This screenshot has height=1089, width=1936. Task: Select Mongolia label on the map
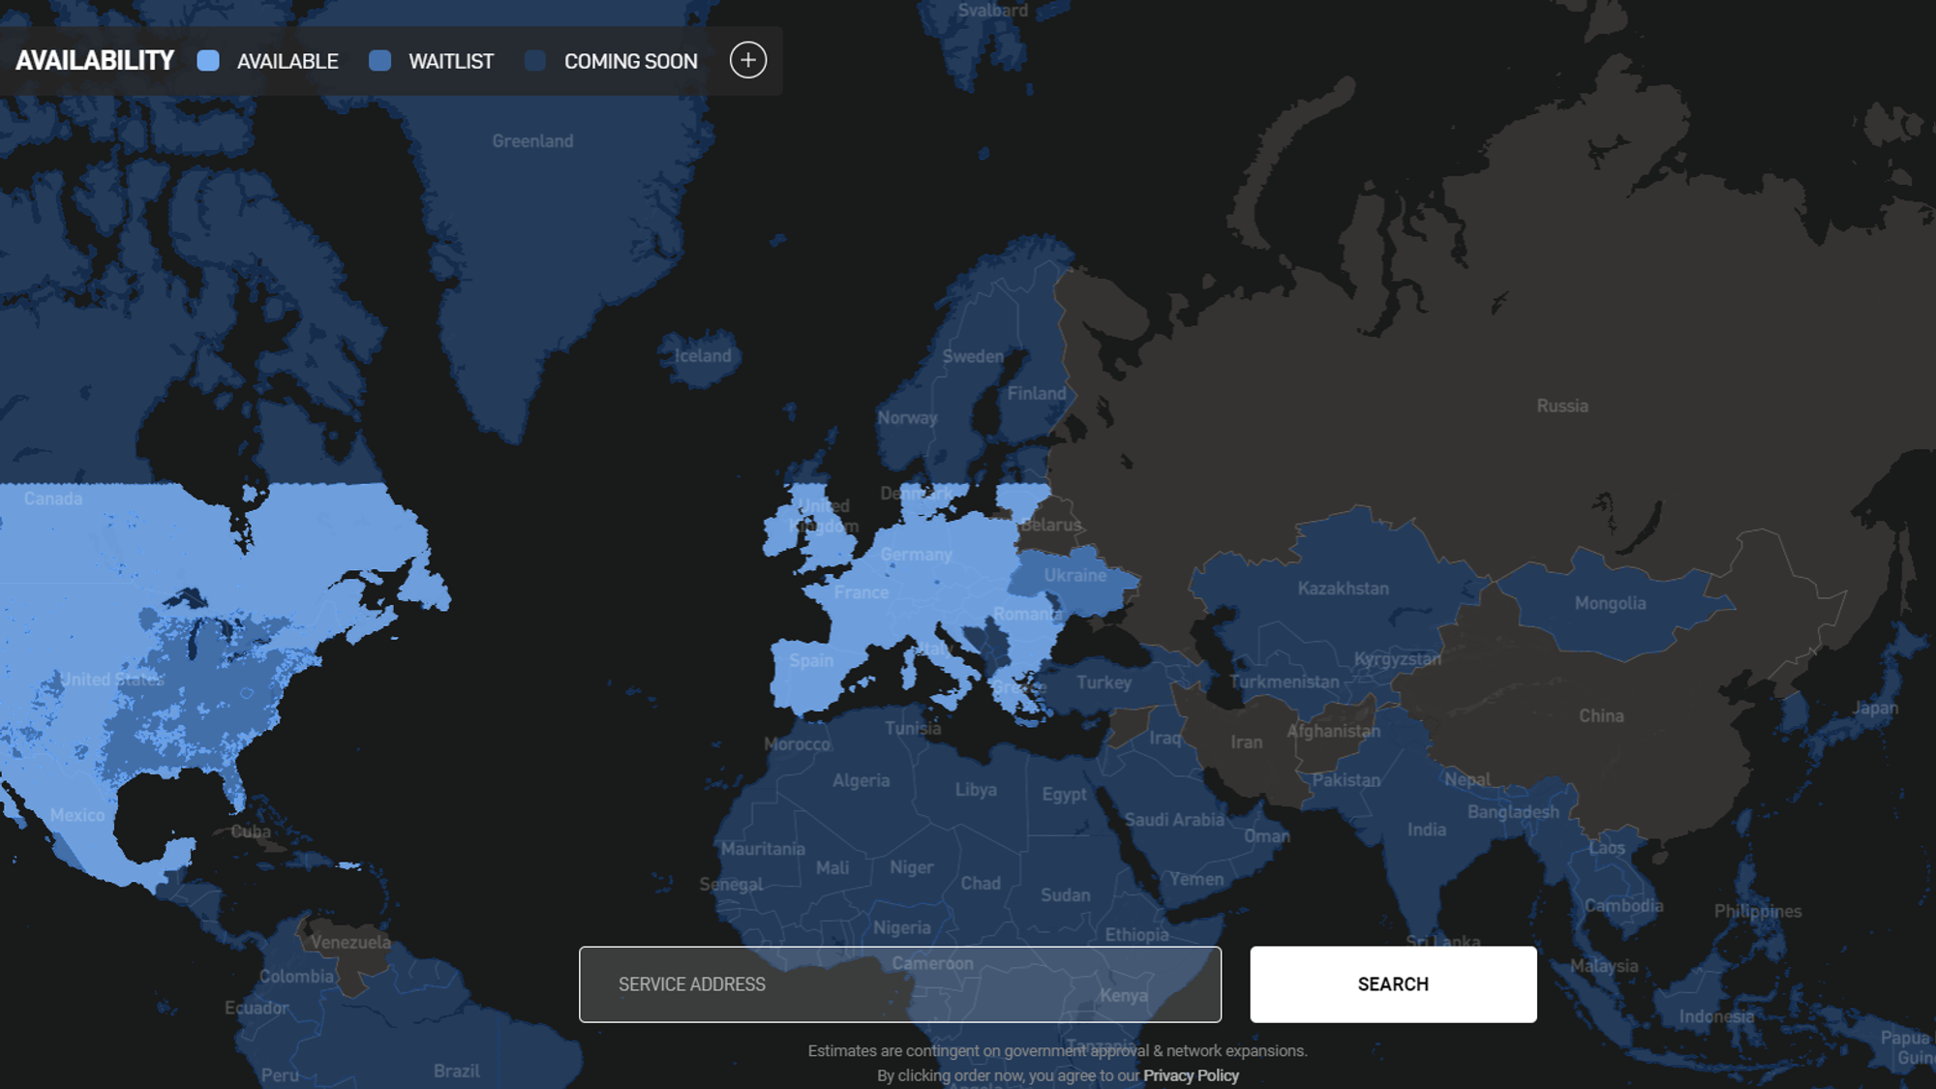pyautogui.click(x=1610, y=603)
